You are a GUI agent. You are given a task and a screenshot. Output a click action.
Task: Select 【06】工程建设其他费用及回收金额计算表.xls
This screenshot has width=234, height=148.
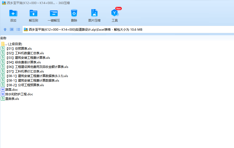[x=37, y=67]
